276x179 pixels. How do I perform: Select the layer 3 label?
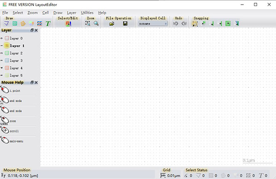(x=16, y=61)
